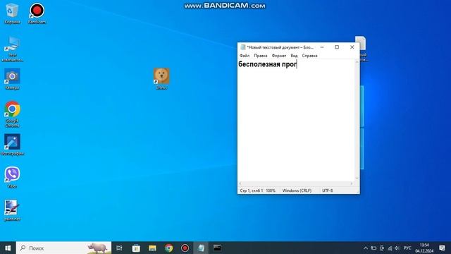The image size is (451, 254).
Task: Click the Поиск taskbar search box
Action: tap(63, 248)
